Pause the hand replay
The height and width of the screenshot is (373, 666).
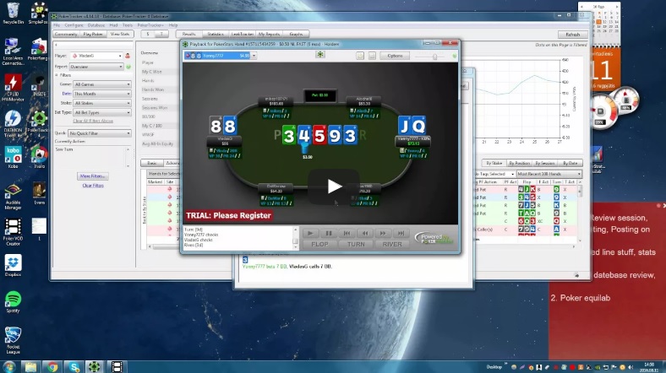[329, 233]
